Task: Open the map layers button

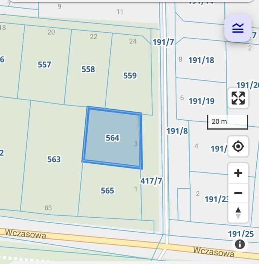Action: click(x=238, y=28)
